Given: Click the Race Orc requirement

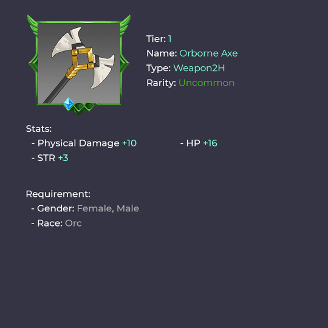Looking at the screenshot, I should [x=56, y=223].
